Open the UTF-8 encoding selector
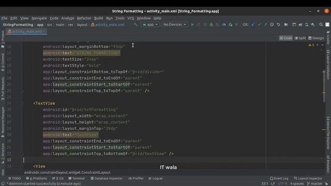The height and width of the screenshot is (186, 331). [282, 184]
